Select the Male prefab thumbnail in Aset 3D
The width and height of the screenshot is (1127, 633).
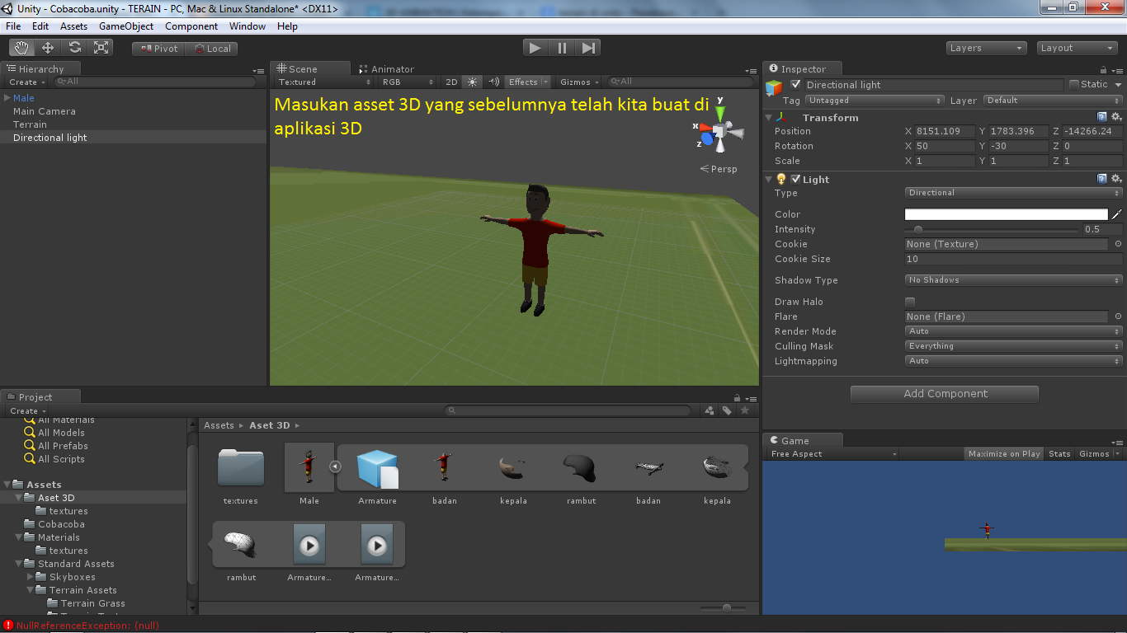(309, 467)
